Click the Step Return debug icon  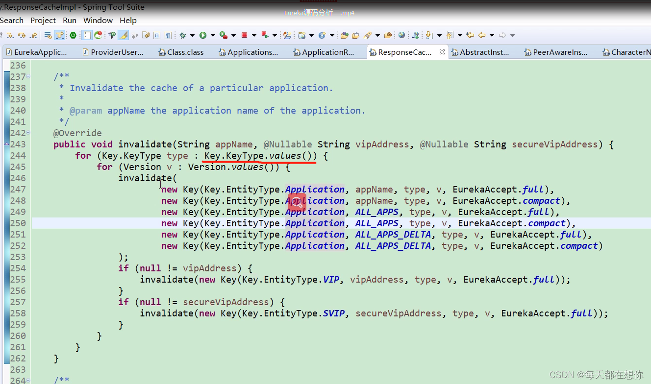tap(33, 35)
